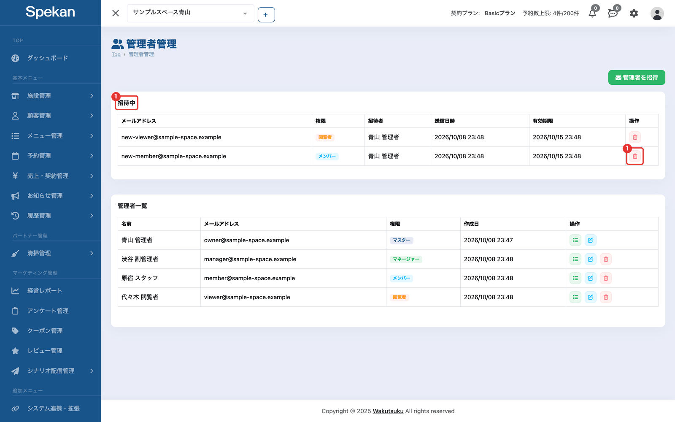The image size is (675, 422).
Task: Add a new space with plus button
Action: tap(266, 15)
